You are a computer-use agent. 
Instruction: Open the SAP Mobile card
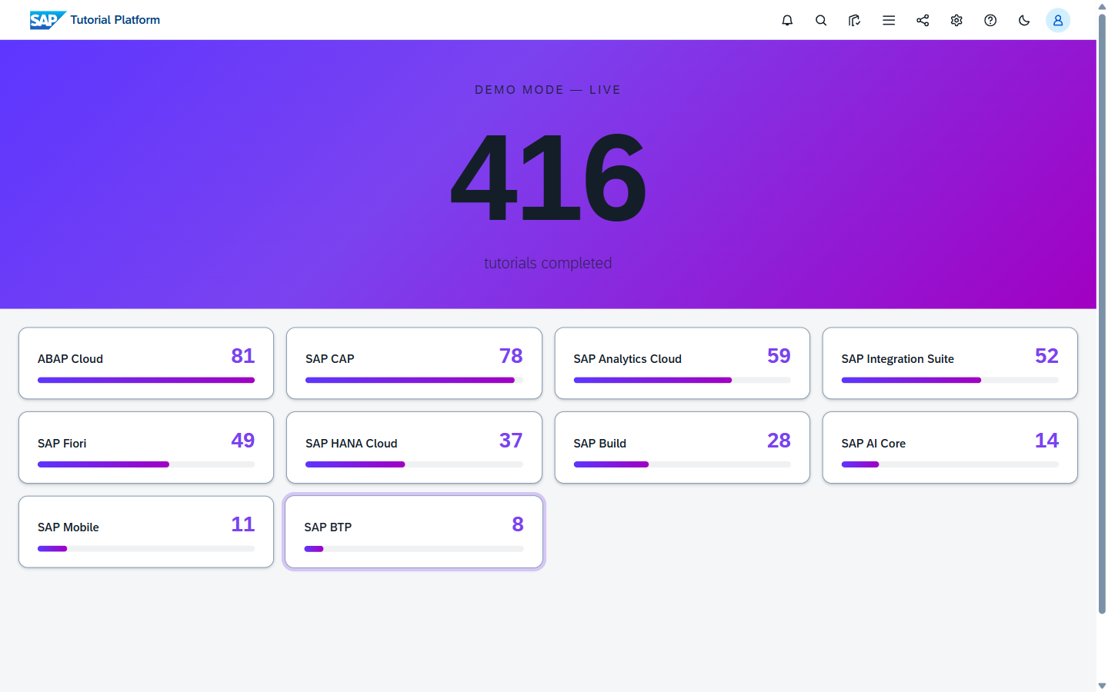coord(146,532)
